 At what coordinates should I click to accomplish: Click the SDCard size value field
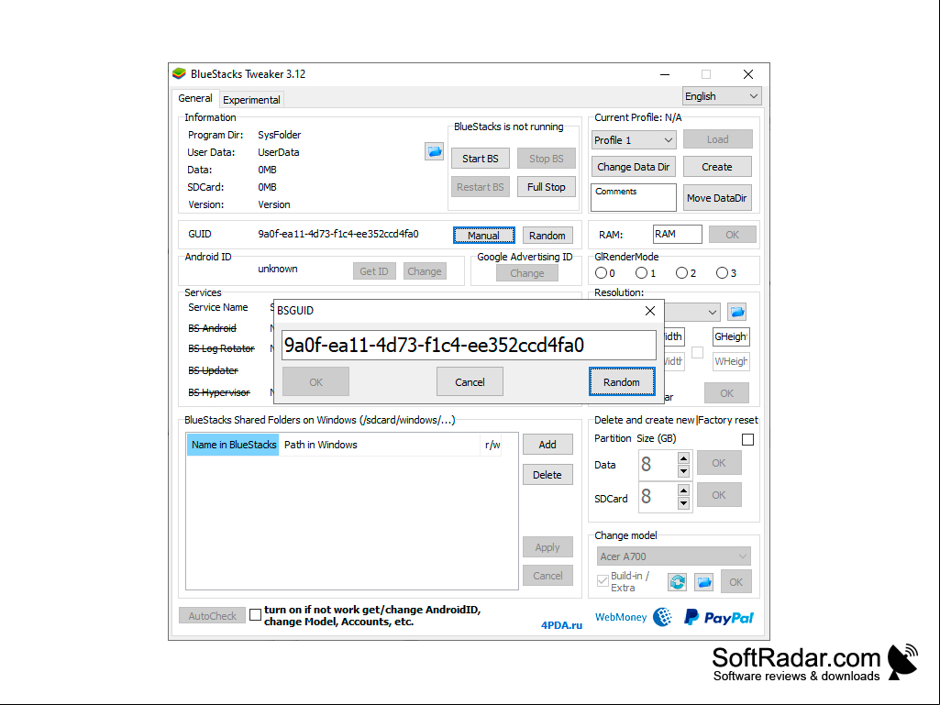click(x=658, y=497)
